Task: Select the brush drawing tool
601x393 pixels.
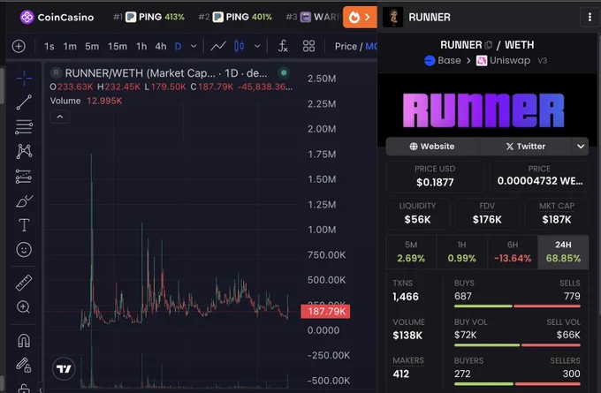Action: (x=24, y=200)
